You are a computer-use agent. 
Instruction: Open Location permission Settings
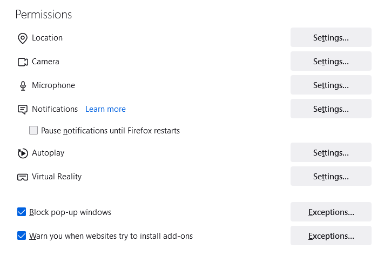[x=331, y=38]
